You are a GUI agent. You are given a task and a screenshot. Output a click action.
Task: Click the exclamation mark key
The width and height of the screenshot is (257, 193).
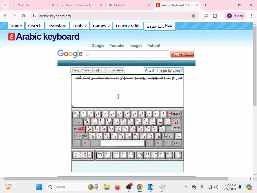(x=163, y=114)
